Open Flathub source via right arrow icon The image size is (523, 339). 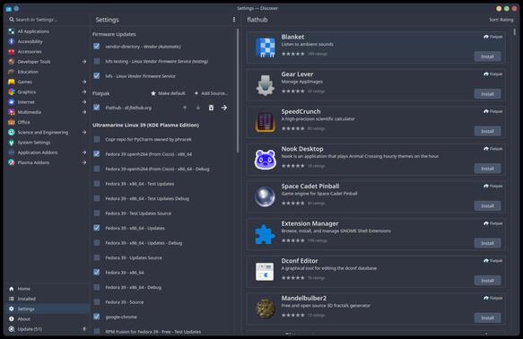[x=224, y=108]
